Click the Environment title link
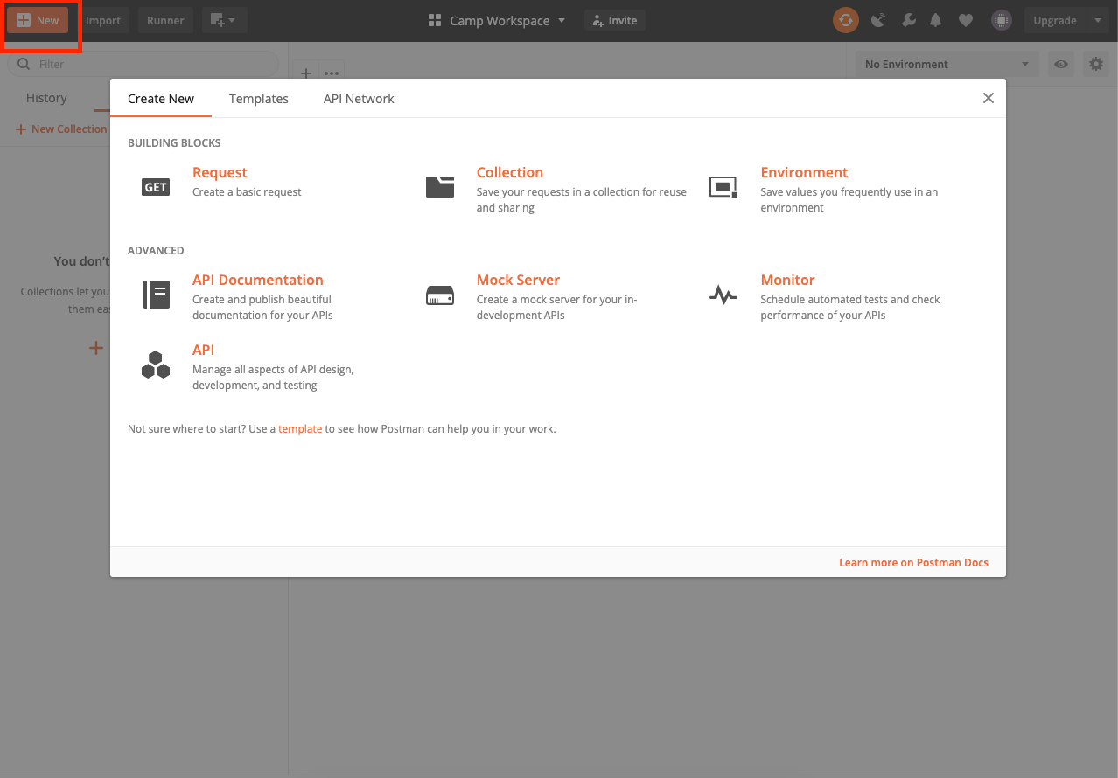The width and height of the screenshot is (1118, 778). click(804, 172)
